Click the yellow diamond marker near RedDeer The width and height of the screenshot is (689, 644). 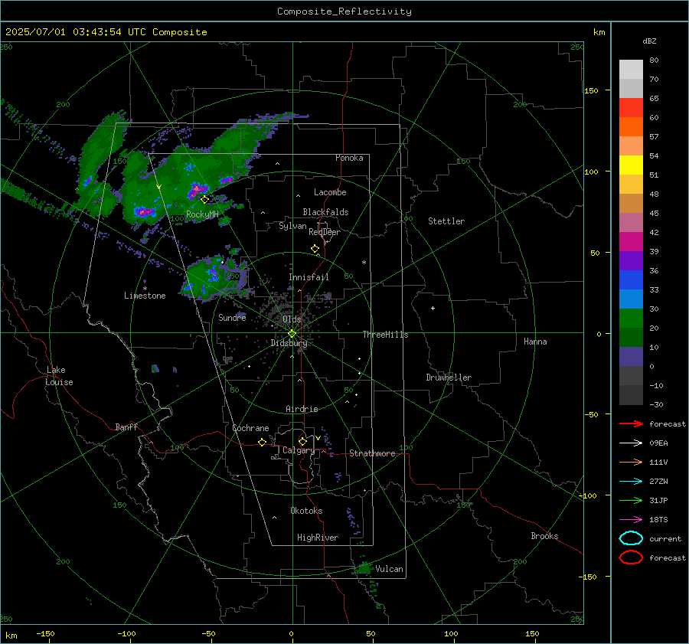[315, 249]
